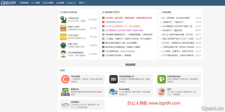
Task: Click the GDB fish logo icon
Action: pyautogui.click(x=65, y=105)
